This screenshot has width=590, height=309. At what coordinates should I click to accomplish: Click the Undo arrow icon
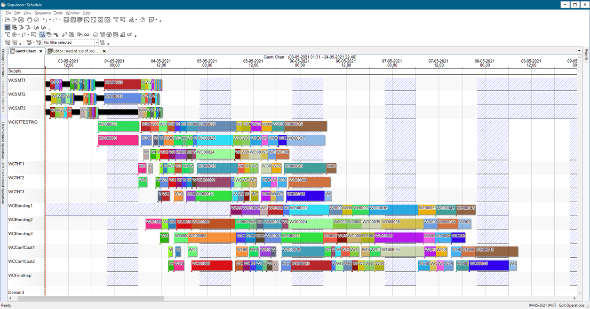45,20
